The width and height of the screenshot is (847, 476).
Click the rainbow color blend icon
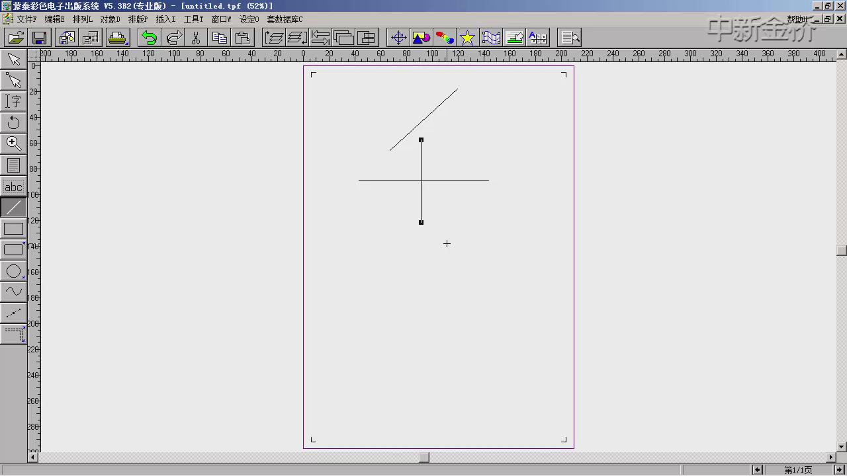(445, 38)
